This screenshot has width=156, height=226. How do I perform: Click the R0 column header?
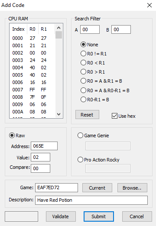pyautogui.click(x=32, y=29)
